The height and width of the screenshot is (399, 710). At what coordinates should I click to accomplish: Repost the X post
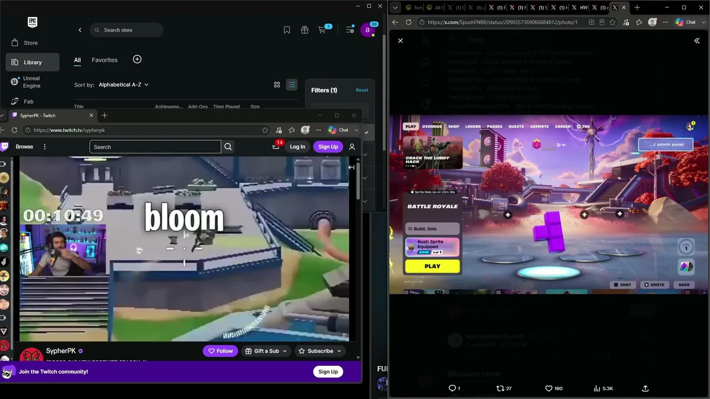click(504, 388)
